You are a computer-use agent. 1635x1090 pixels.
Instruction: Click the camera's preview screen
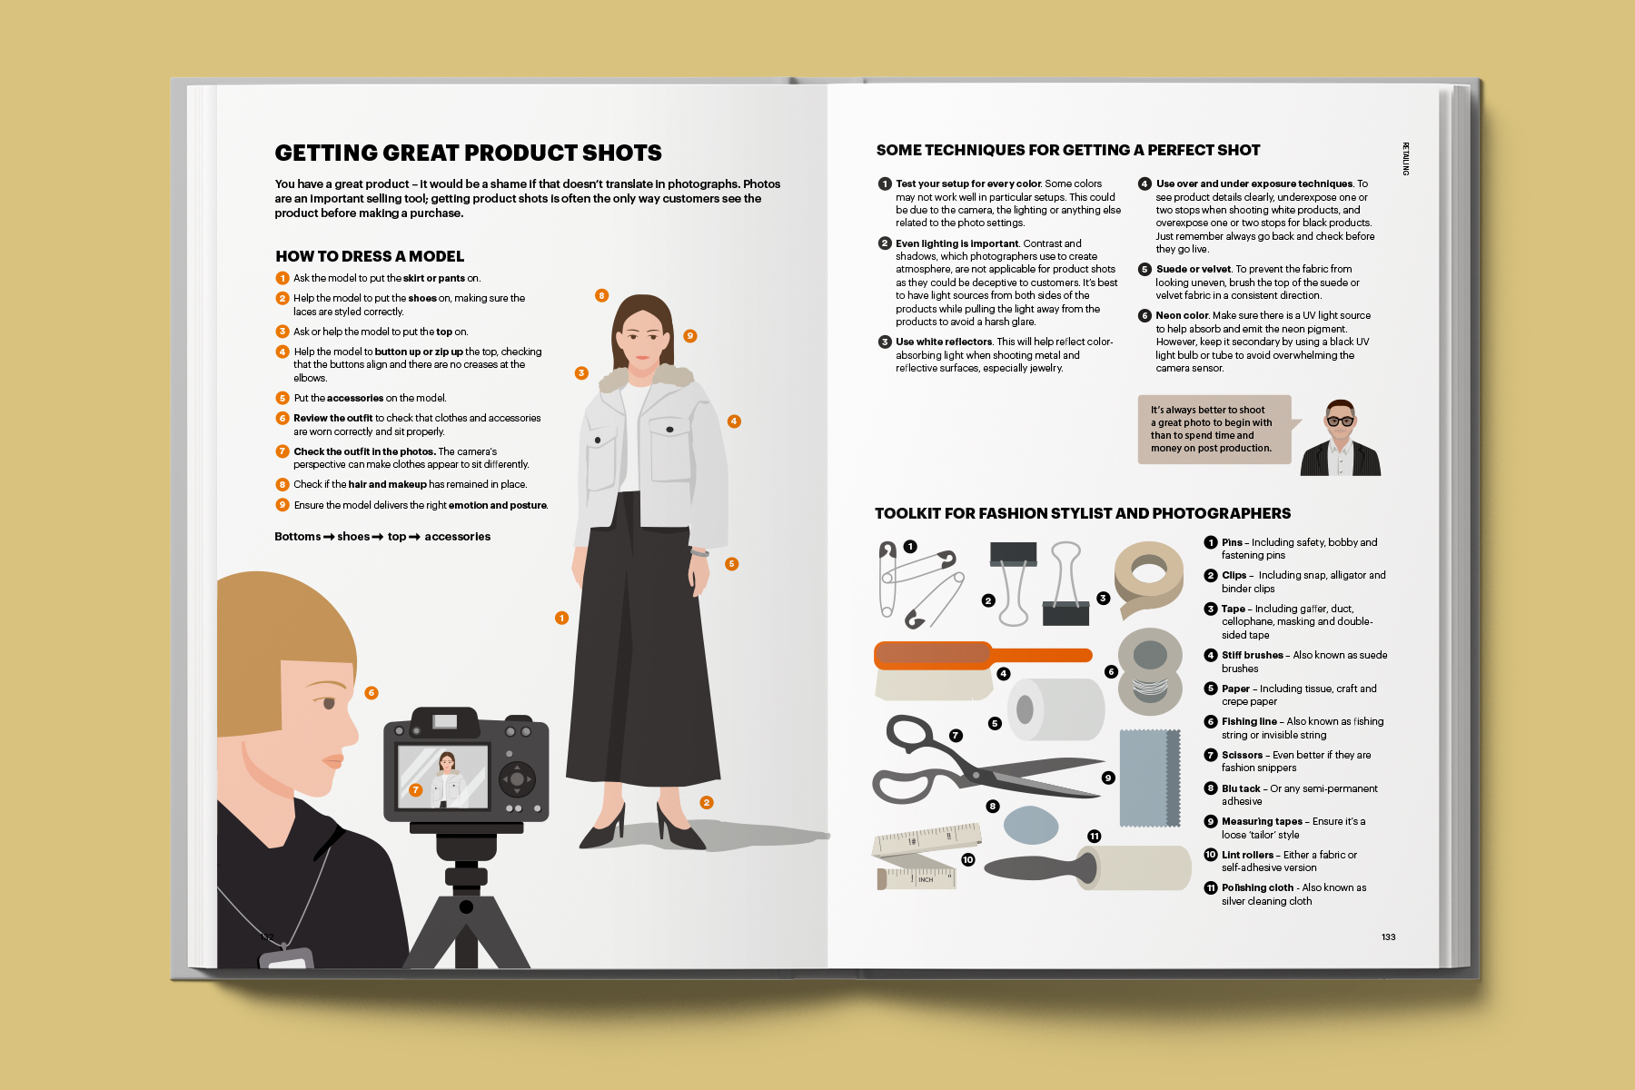click(443, 777)
